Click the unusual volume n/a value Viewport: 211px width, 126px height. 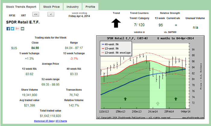click(x=195, y=27)
